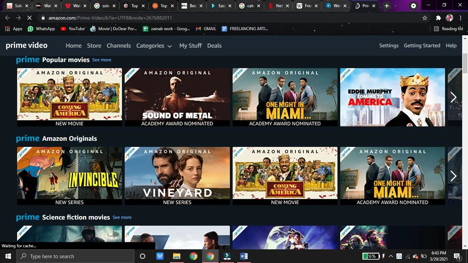
Task: Open Prime Video Settings
Action: 389,46
